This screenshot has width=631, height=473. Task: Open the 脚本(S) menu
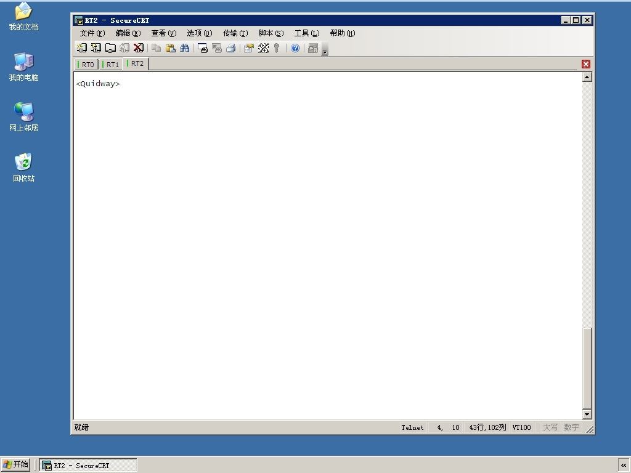[x=271, y=33]
